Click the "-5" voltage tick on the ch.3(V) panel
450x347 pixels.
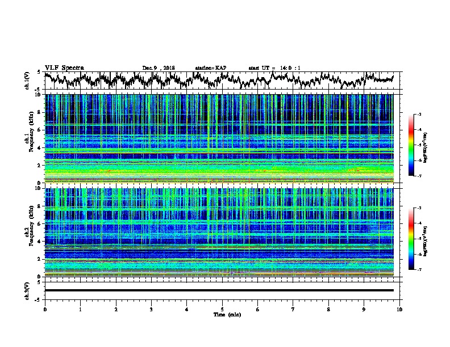point(37,300)
